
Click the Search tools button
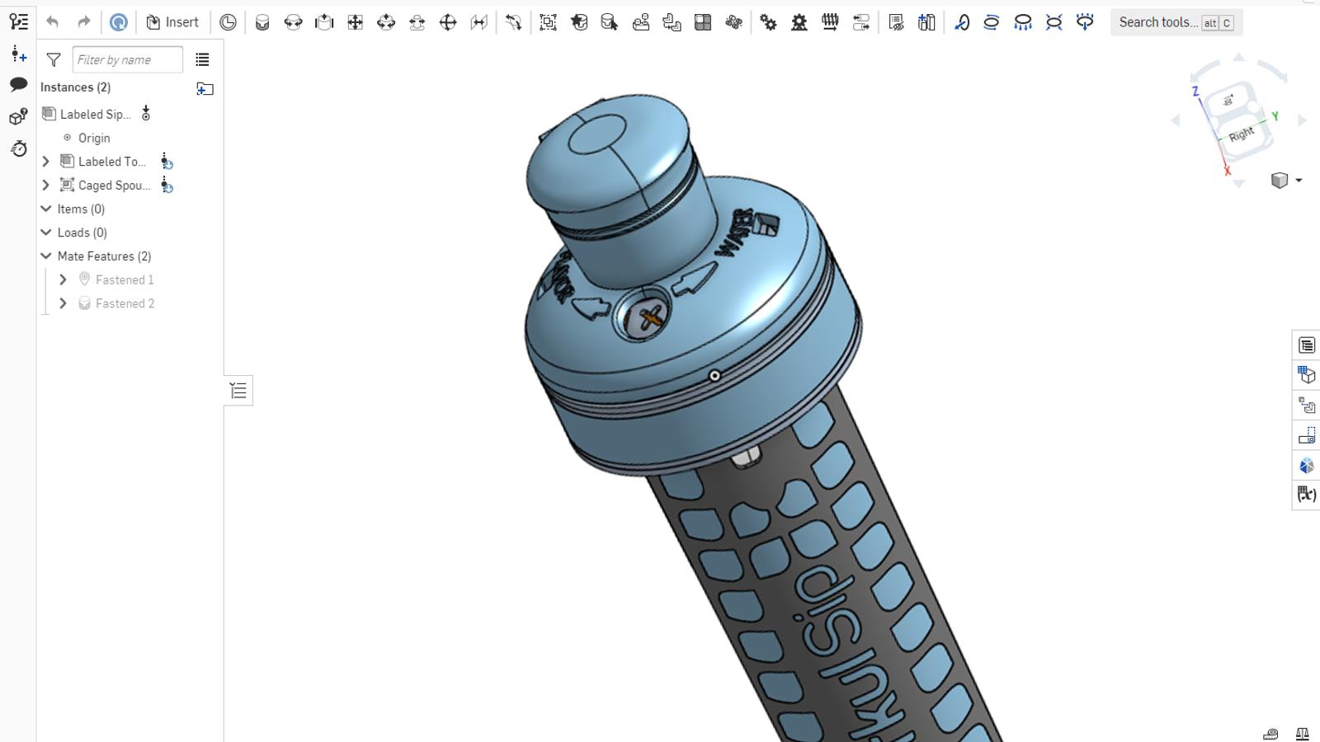click(1175, 22)
